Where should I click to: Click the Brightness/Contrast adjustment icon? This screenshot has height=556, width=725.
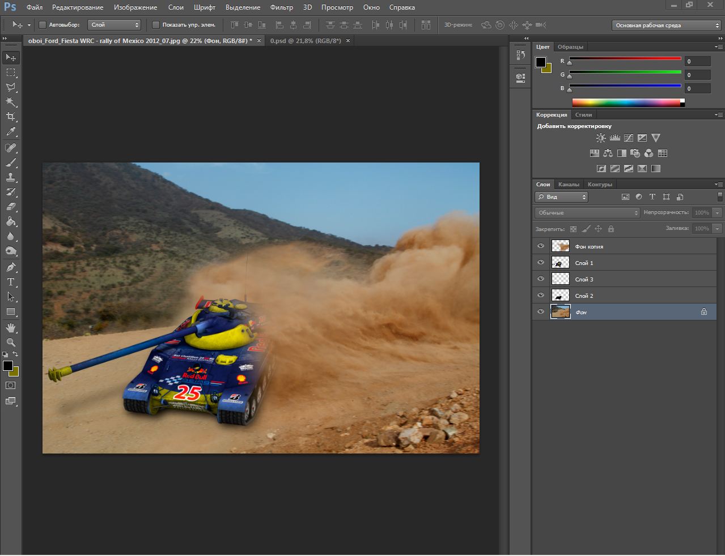coord(601,138)
